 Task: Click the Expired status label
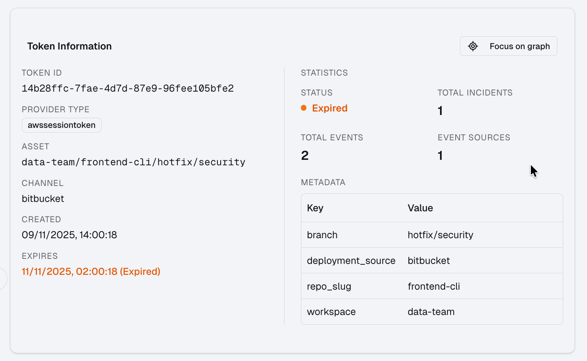[x=329, y=108]
